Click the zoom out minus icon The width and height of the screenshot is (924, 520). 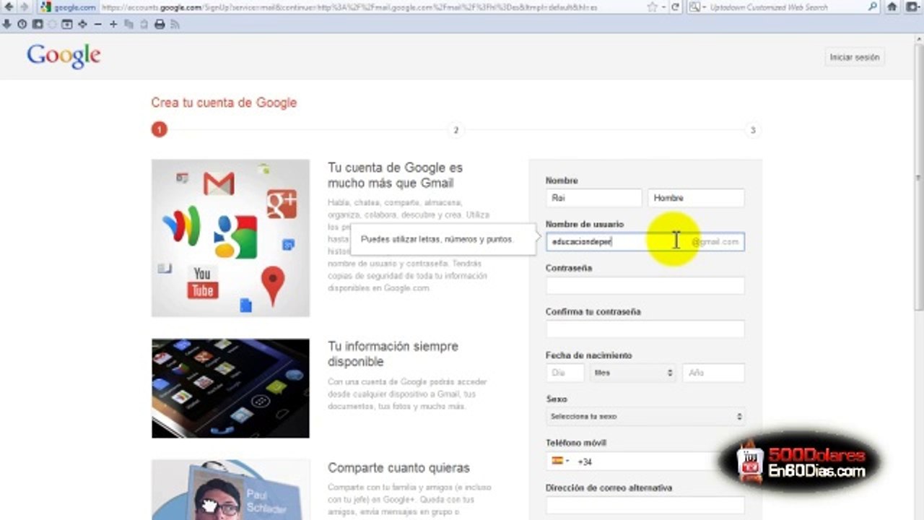tap(97, 24)
